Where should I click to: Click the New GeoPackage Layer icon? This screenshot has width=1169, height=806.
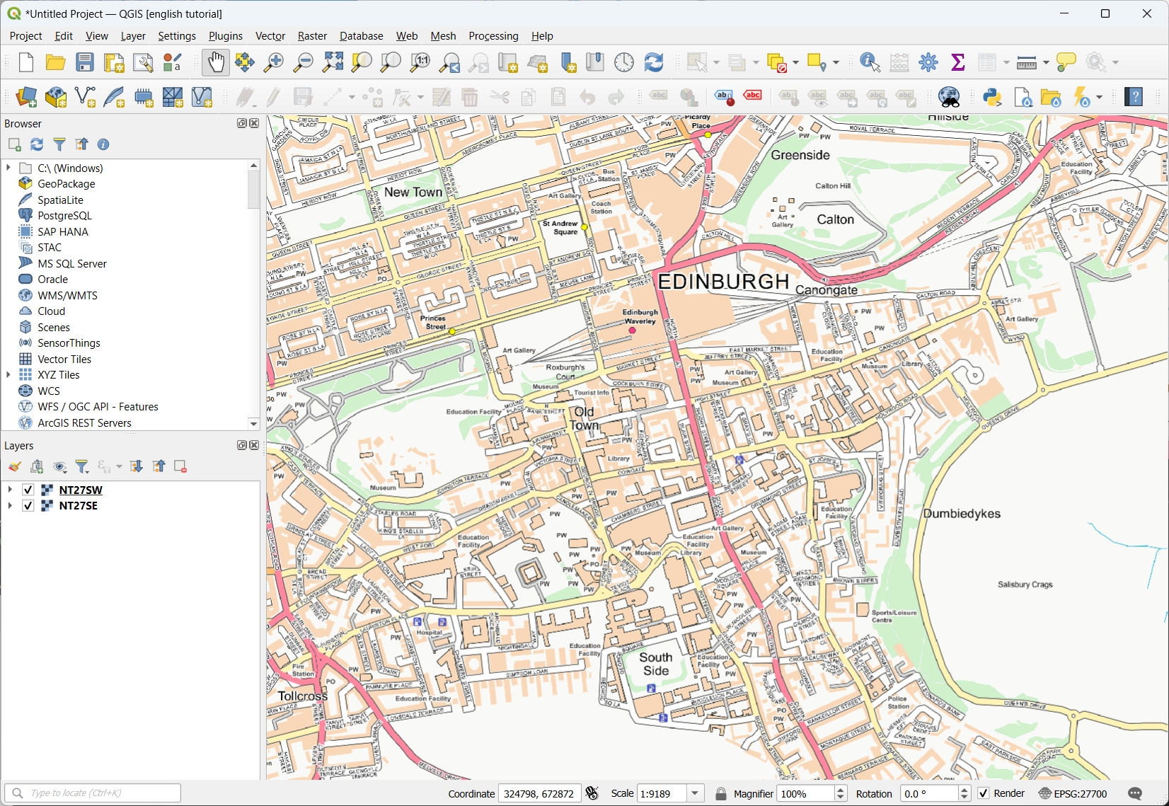click(x=56, y=97)
